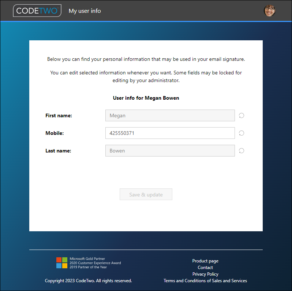Screen dimensions: 292x291
Task: Click the 'Copyright 2023 CodeTwo' footer text
Action: 88,281
